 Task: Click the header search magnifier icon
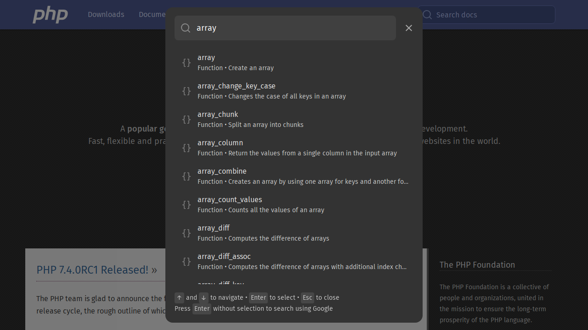point(427,15)
